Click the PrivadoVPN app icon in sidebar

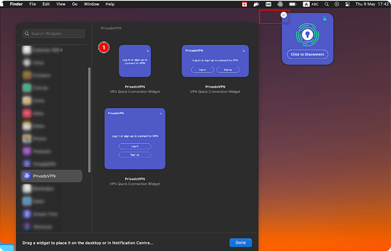point(27,176)
